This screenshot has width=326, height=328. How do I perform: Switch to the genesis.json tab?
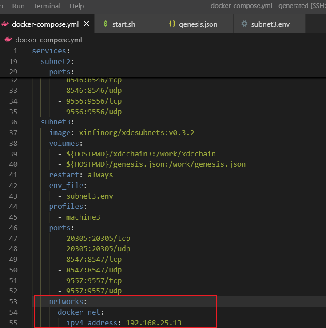pyautogui.click(x=198, y=24)
